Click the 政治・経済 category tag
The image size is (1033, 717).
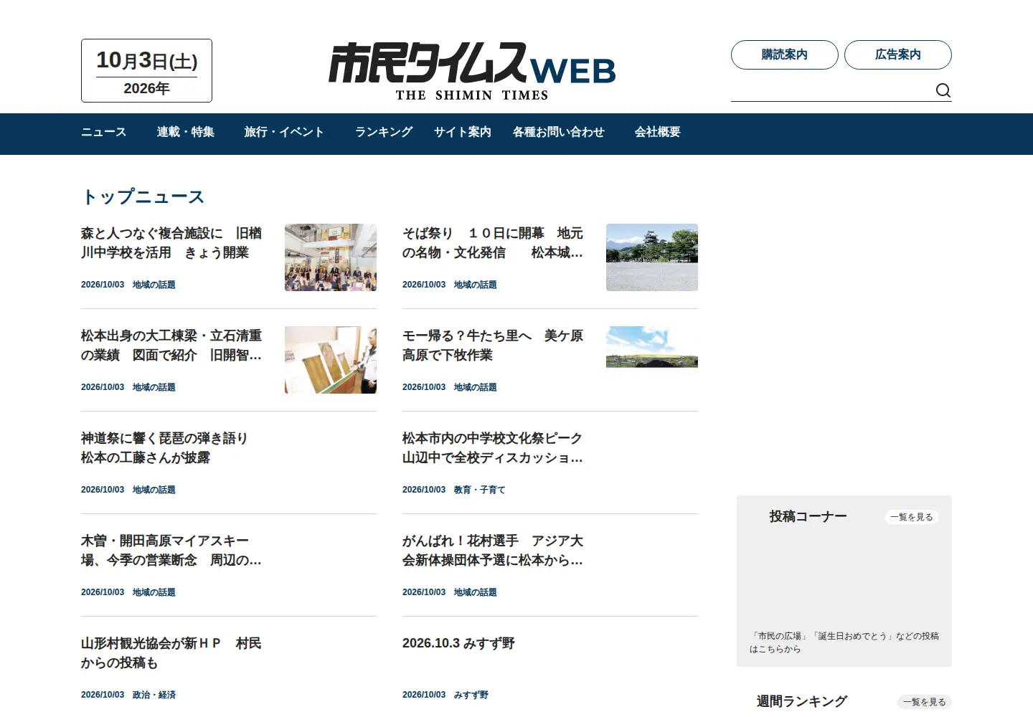pyautogui.click(x=154, y=695)
